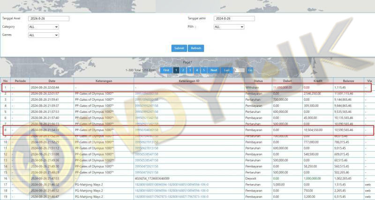Click the Kredit column header
The image size is (375, 200).
click(x=318, y=81)
